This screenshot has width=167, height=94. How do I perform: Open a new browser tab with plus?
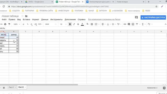(x=148, y=2)
